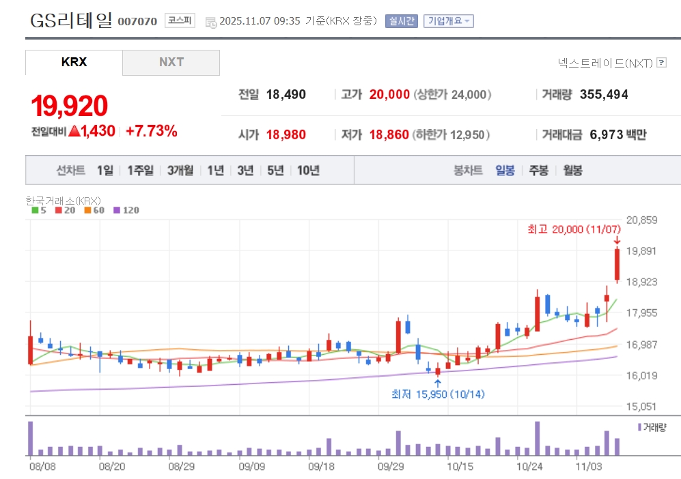Screen dimensions: 681x479
Task: Click the purple 거래량 legend icon
Action: click(639, 427)
